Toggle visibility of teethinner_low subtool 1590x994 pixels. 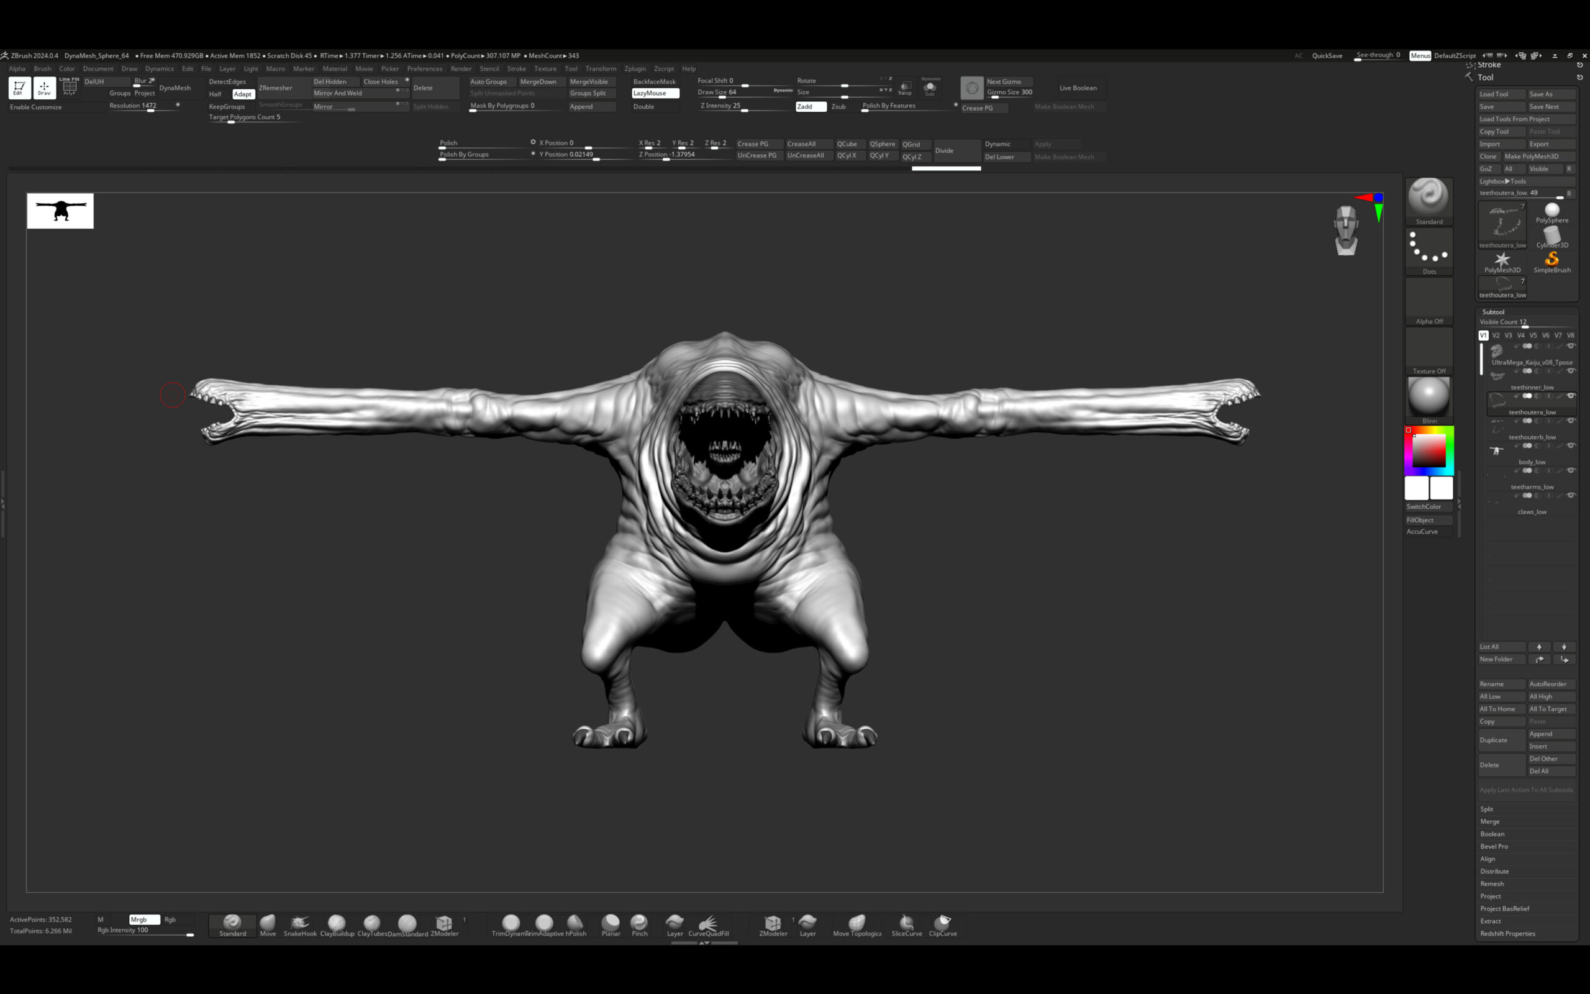1570,371
